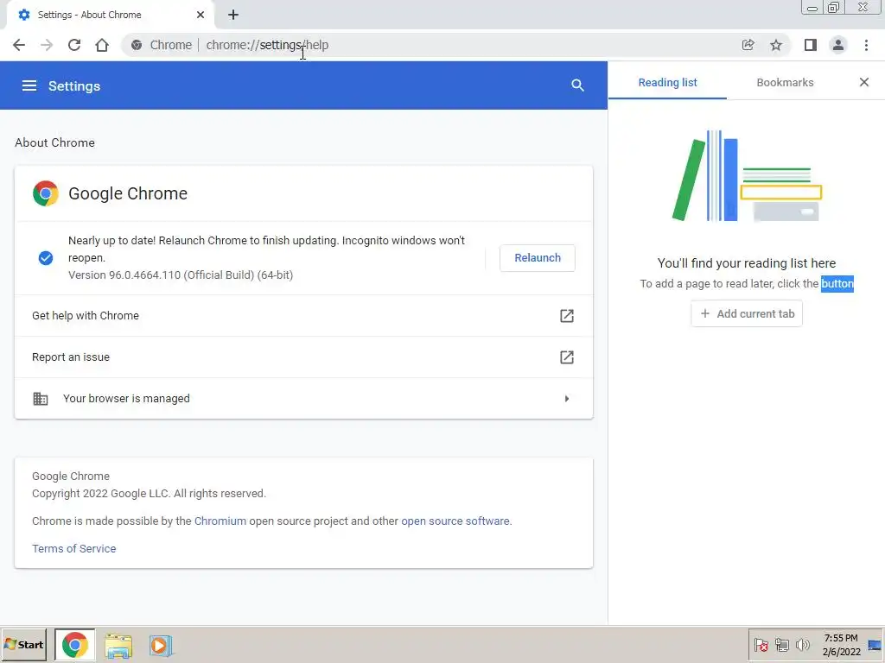Image resolution: width=885 pixels, height=663 pixels.
Task: Click the show desktop icon in tray
Action: click(x=875, y=645)
